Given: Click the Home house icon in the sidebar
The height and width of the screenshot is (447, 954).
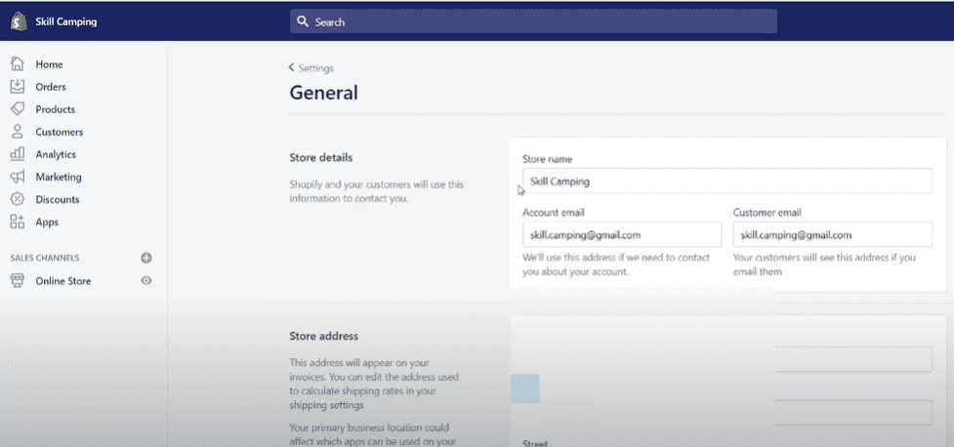Looking at the screenshot, I should 17,63.
